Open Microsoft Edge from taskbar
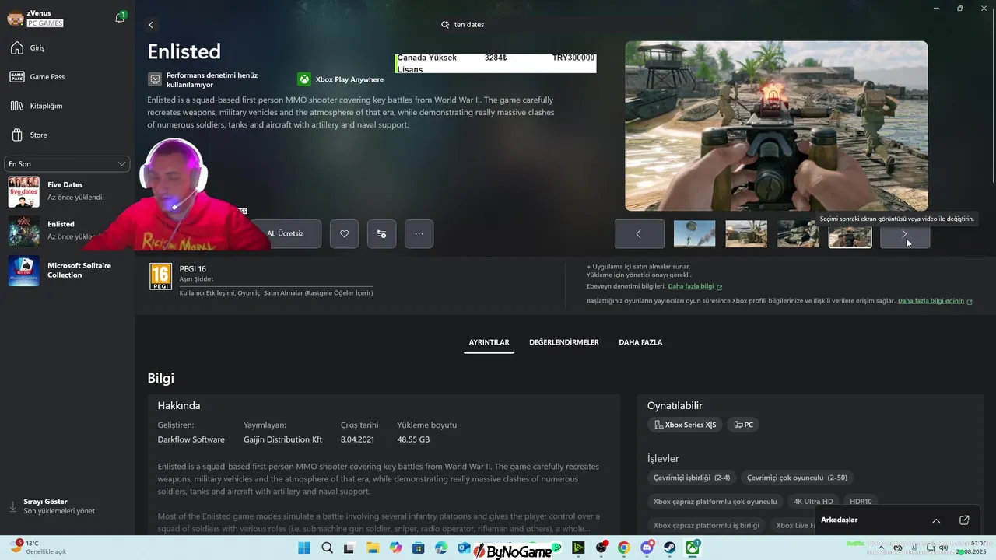The image size is (996, 560). (441, 548)
